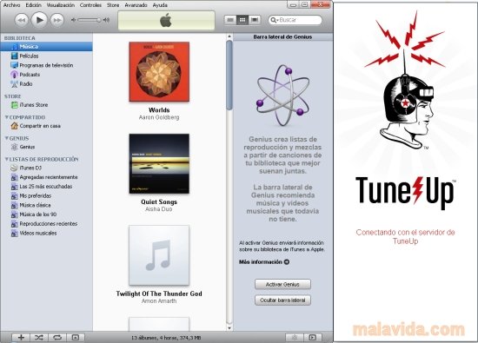This screenshot has width=478, height=343.
Task: Click the add playlist plus icon
Action: 21,337
